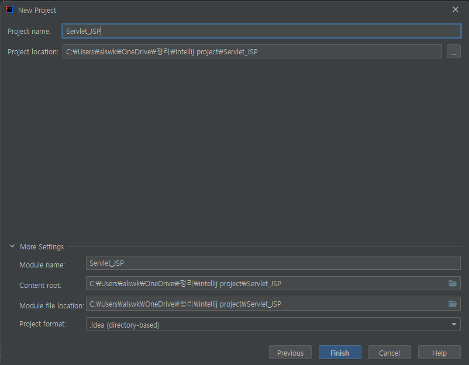Browse folder for Content root
This screenshot has width=469, height=365.
click(453, 283)
